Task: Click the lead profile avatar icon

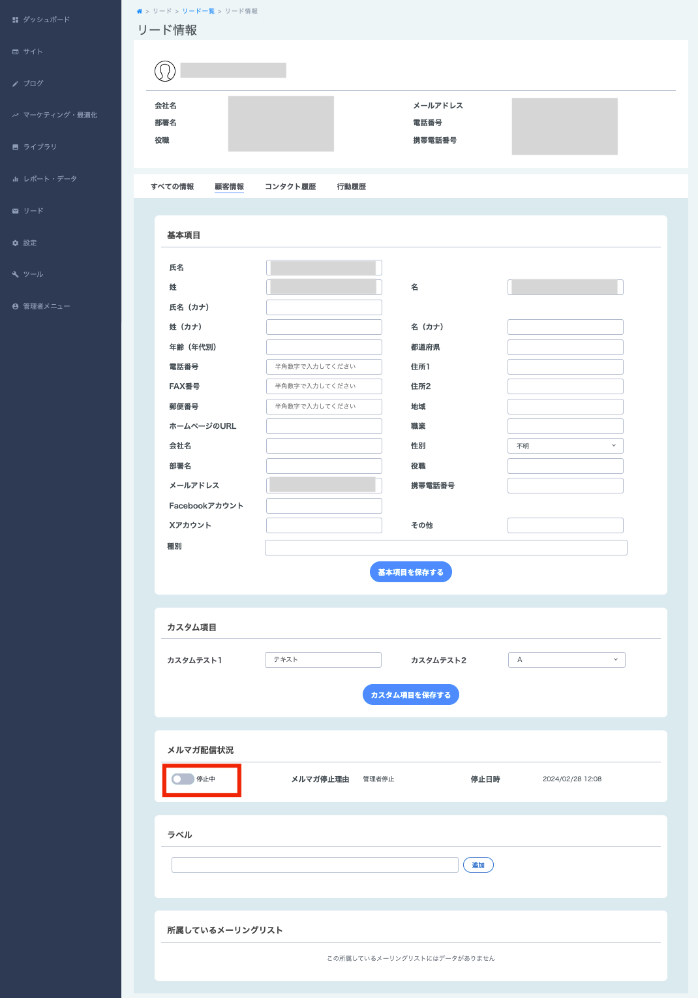Action: 165,71
